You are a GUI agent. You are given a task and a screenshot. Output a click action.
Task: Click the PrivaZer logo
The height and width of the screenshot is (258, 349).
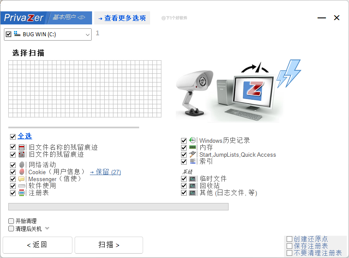point(24,18)
